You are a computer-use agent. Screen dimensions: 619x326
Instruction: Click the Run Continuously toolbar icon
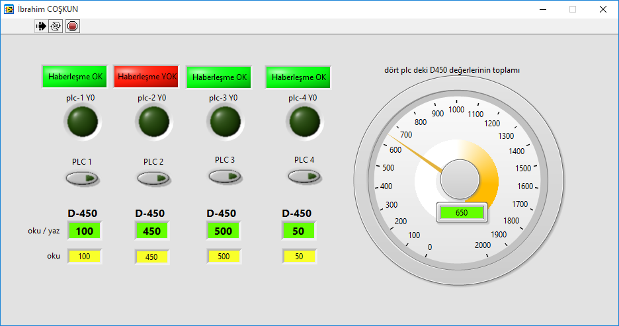pos(56,26)
